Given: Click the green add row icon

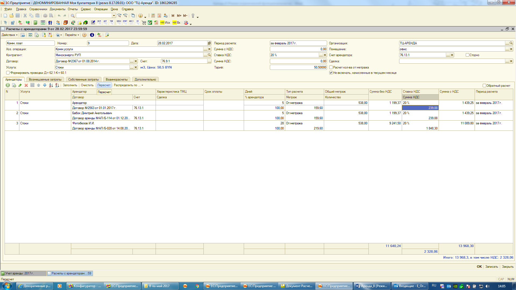Looking at the screenshot, I should coord(8,85).
